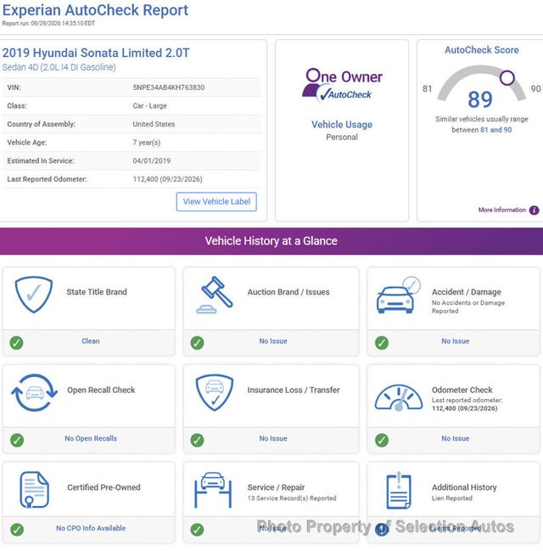This screenshot has height=551, width=543.
Task: Click the Additional History clipboard icon
Action: tap(399, 490)
